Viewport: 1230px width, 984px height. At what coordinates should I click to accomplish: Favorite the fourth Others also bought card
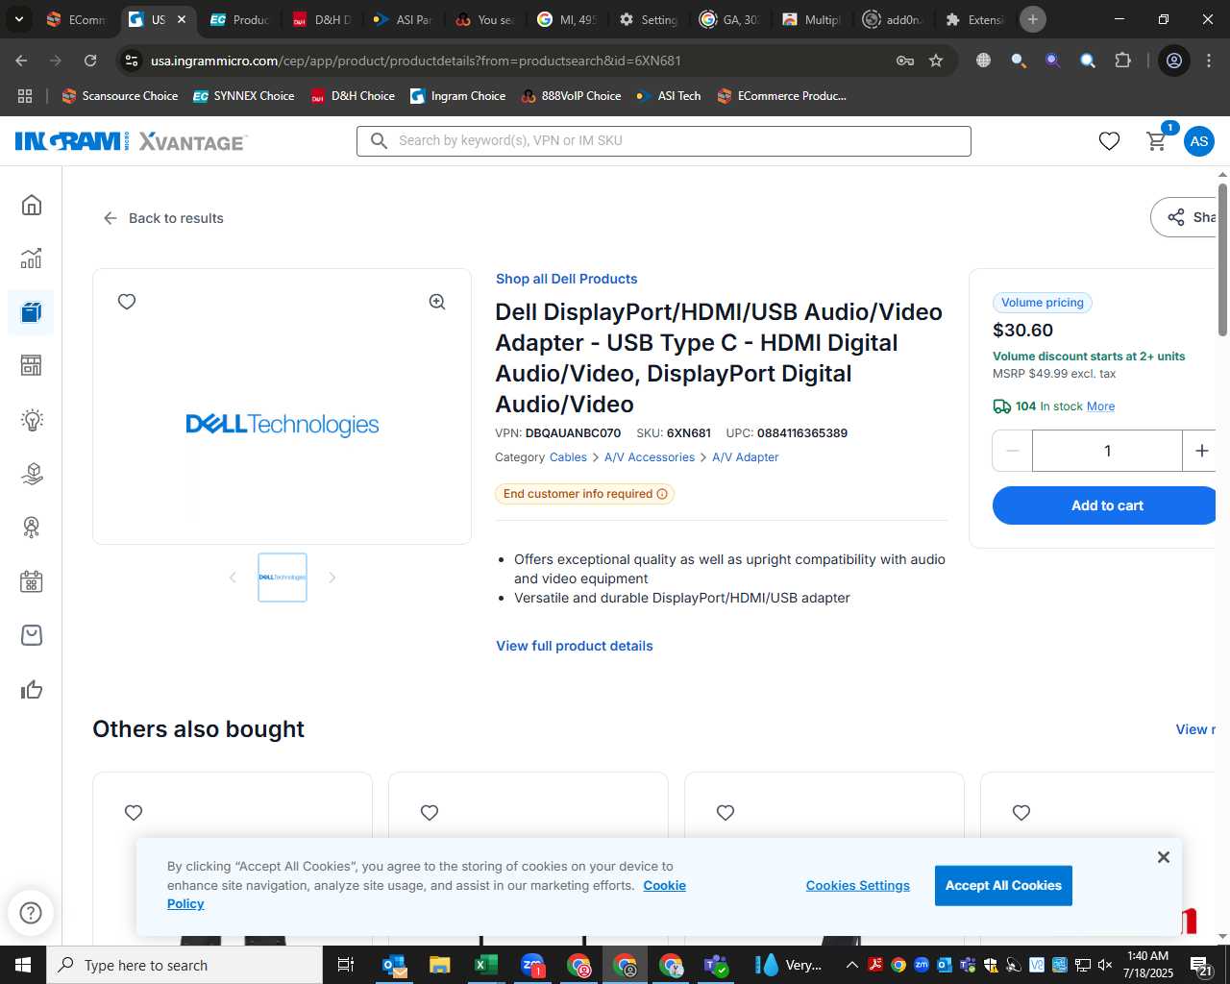click(x=1021, y=813)
